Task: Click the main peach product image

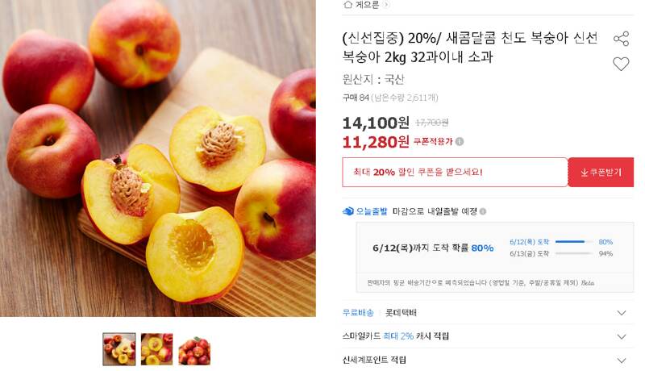Action: (158, 158)
